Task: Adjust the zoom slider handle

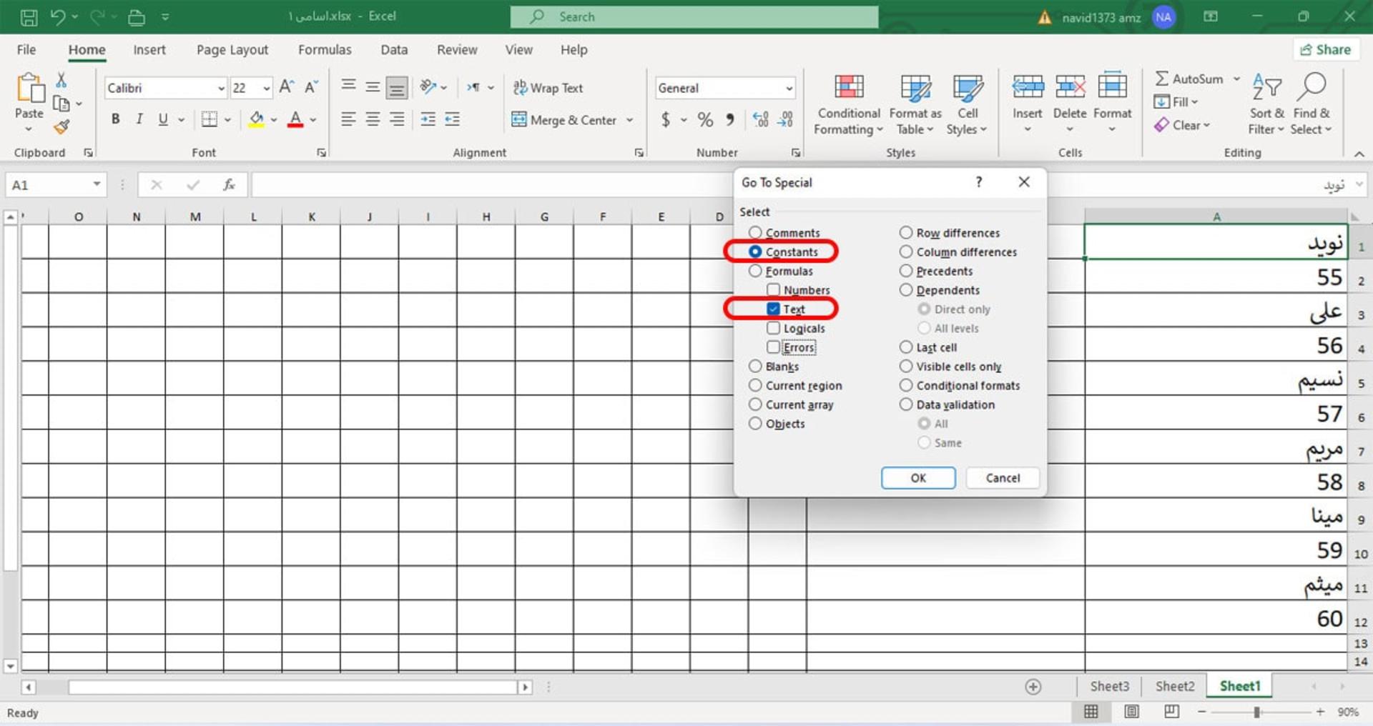Action: point(1256,712)
